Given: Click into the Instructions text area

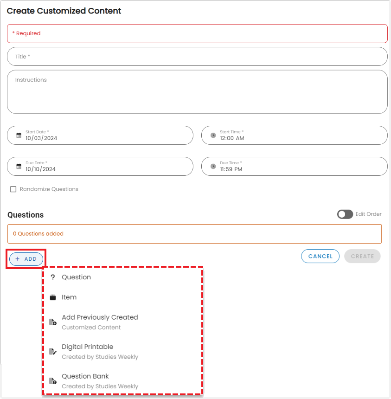Looking at the screenshot, I should click(x=197, y=92).
